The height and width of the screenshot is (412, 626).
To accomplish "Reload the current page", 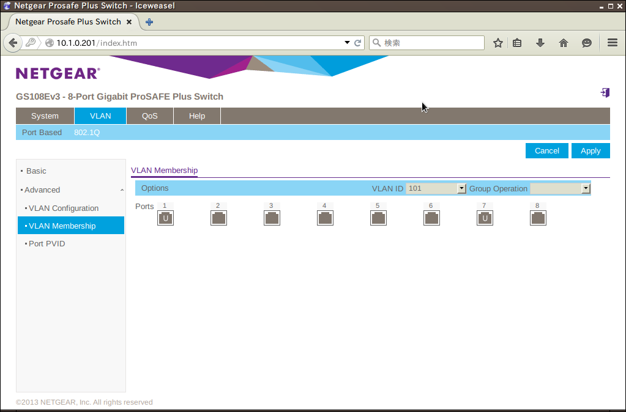I will coord(358,43).
